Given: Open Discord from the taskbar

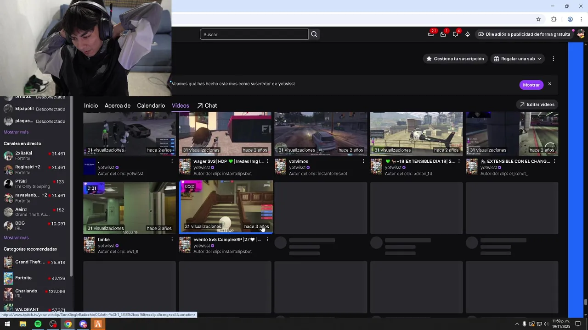Looking at the screenshot, I should tap(83, 324).
